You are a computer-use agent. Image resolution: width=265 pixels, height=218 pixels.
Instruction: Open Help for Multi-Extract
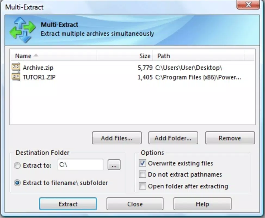coord(202,204)
